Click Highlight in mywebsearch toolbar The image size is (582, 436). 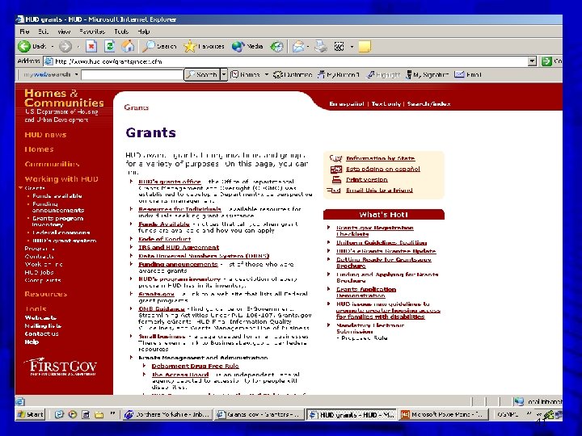383,74
